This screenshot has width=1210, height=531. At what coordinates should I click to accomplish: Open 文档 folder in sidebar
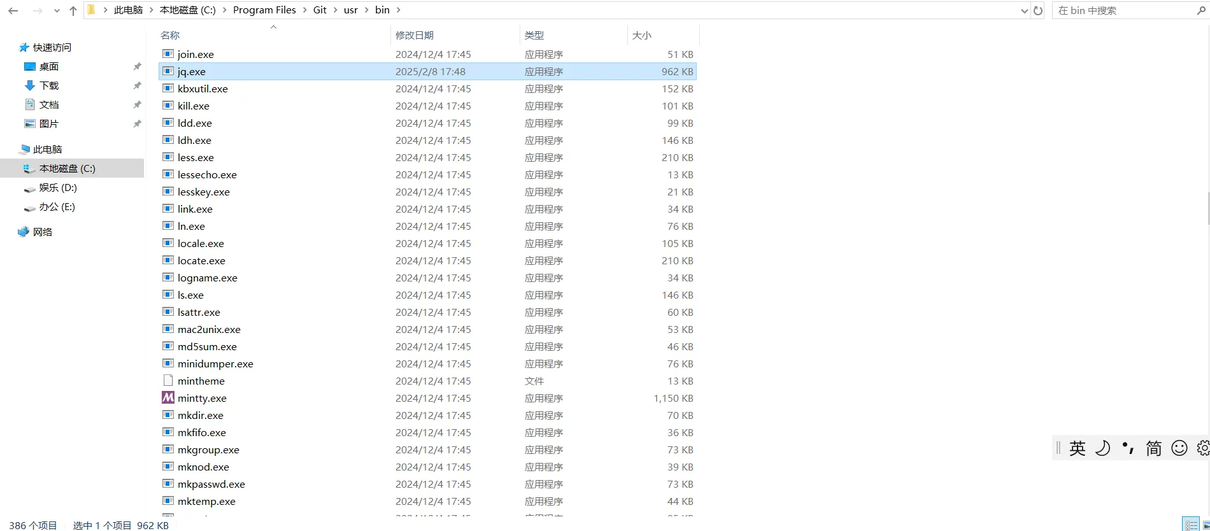click(49, 105)
